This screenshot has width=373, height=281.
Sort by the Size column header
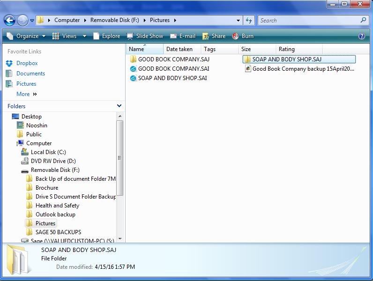click(x=257, y=49)
